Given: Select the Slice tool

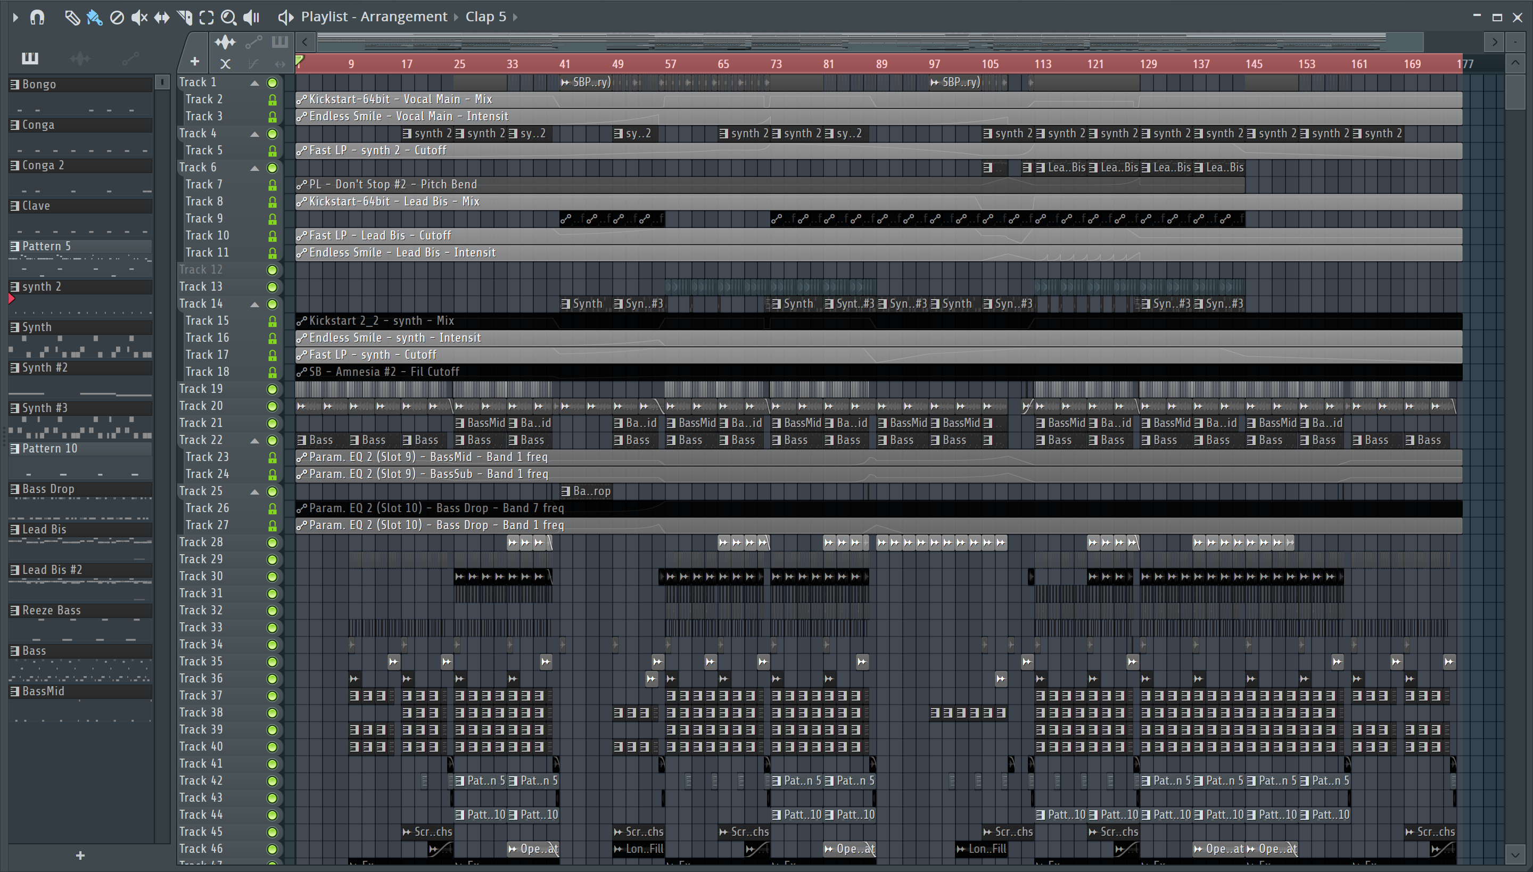Looking at the screenshot, I should point(184,18).
